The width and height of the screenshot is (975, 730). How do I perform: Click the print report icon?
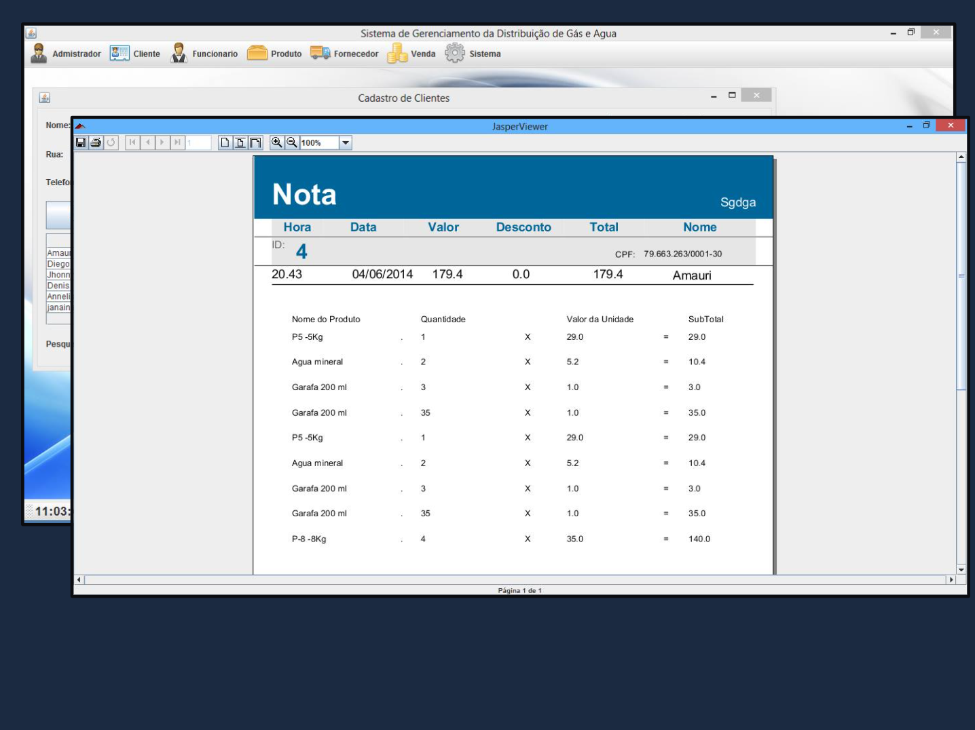coord(96,142)
